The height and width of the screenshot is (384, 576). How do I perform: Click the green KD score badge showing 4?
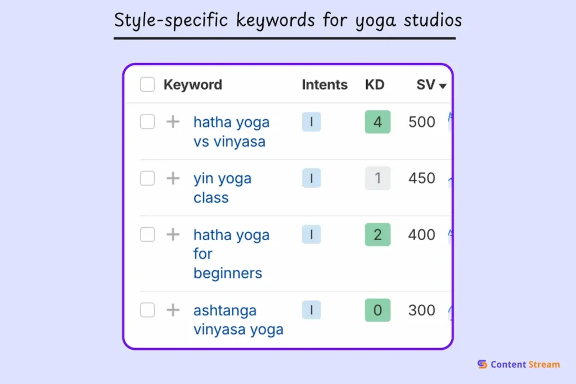click(377, 122)
